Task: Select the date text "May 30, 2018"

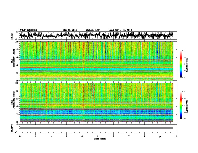Action: point(70,30)
